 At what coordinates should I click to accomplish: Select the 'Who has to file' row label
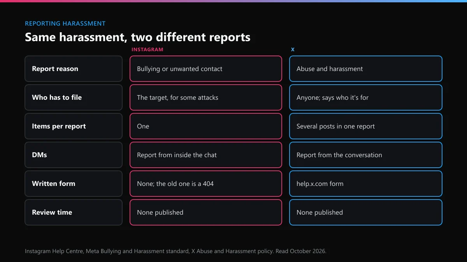(74, 97)
